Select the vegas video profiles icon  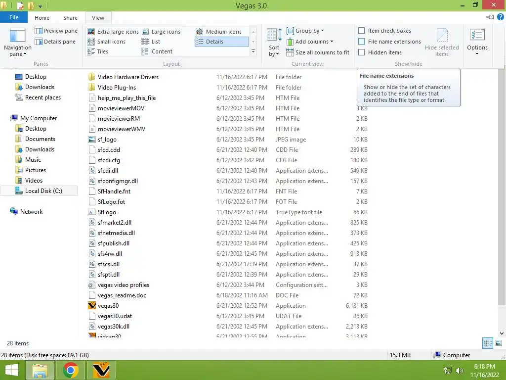[x=91, y=285]
